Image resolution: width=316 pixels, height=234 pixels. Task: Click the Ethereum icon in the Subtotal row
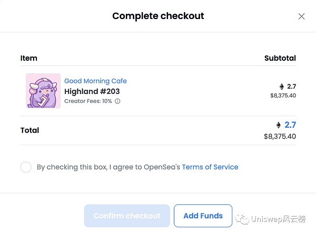(x=281, y=86)
